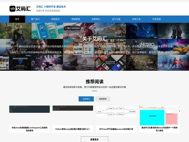
Task: Switch to the 运营笔记 tab under 推荐阅读
Action: 86,99
